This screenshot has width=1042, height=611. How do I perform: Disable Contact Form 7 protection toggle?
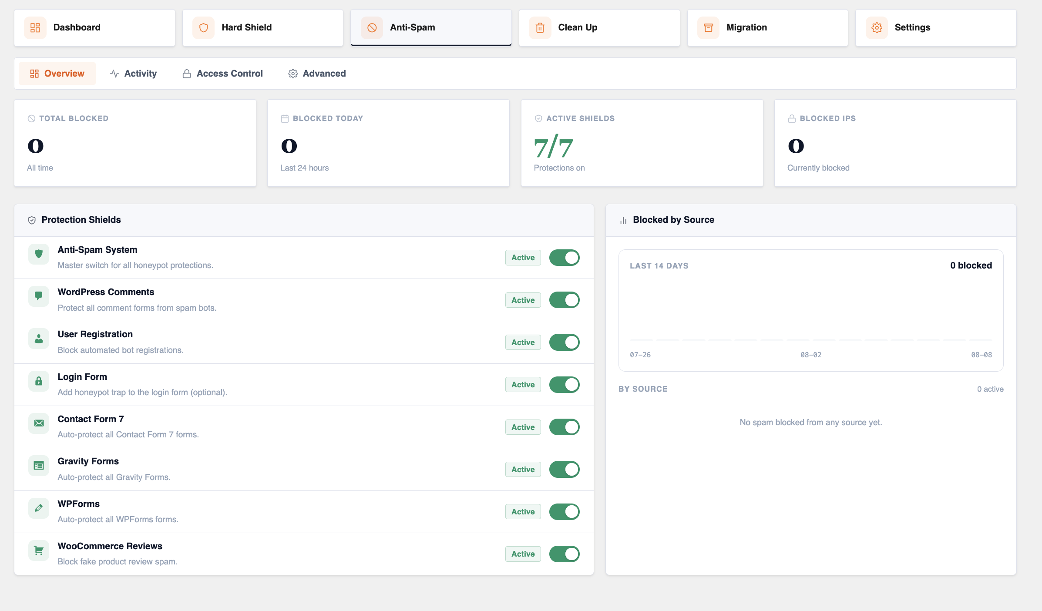pyautogui.click(x=564, y=427)
